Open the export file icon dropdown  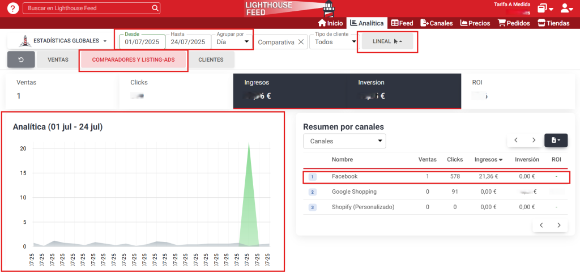[x=556, y=140]
